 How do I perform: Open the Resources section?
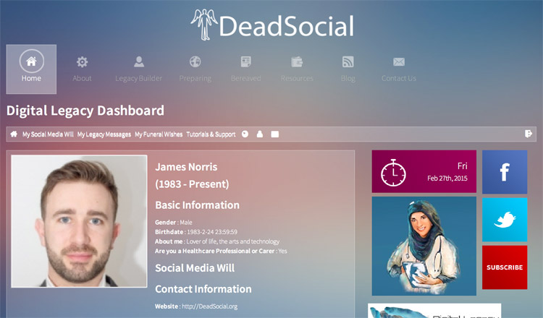[x=297, y=79]
